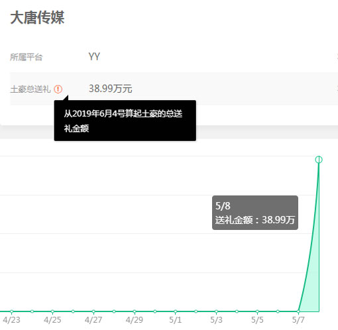338x330 pixels.
Task: Click the chart data point at 4/23
Action: coord(12,311)
